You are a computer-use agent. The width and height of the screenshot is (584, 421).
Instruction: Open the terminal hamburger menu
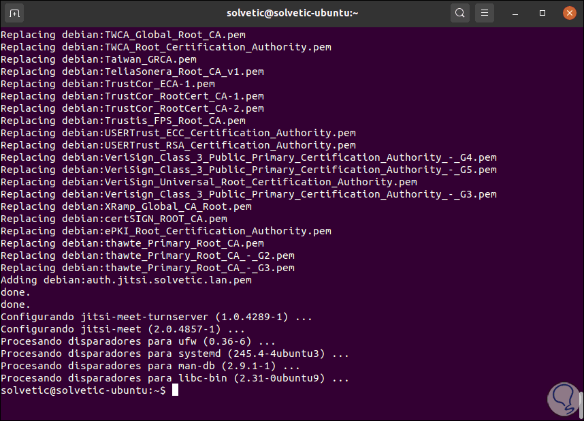484,13
